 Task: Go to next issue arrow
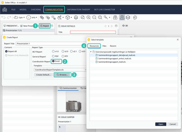click(112, 26)
